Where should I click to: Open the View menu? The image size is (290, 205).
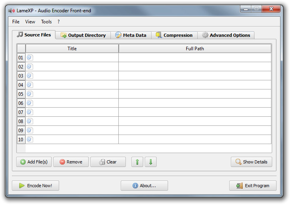30,22
